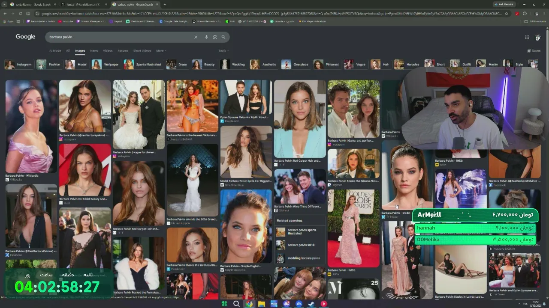
Task: Open Steam from the taskbar
Action: point(311,304)
